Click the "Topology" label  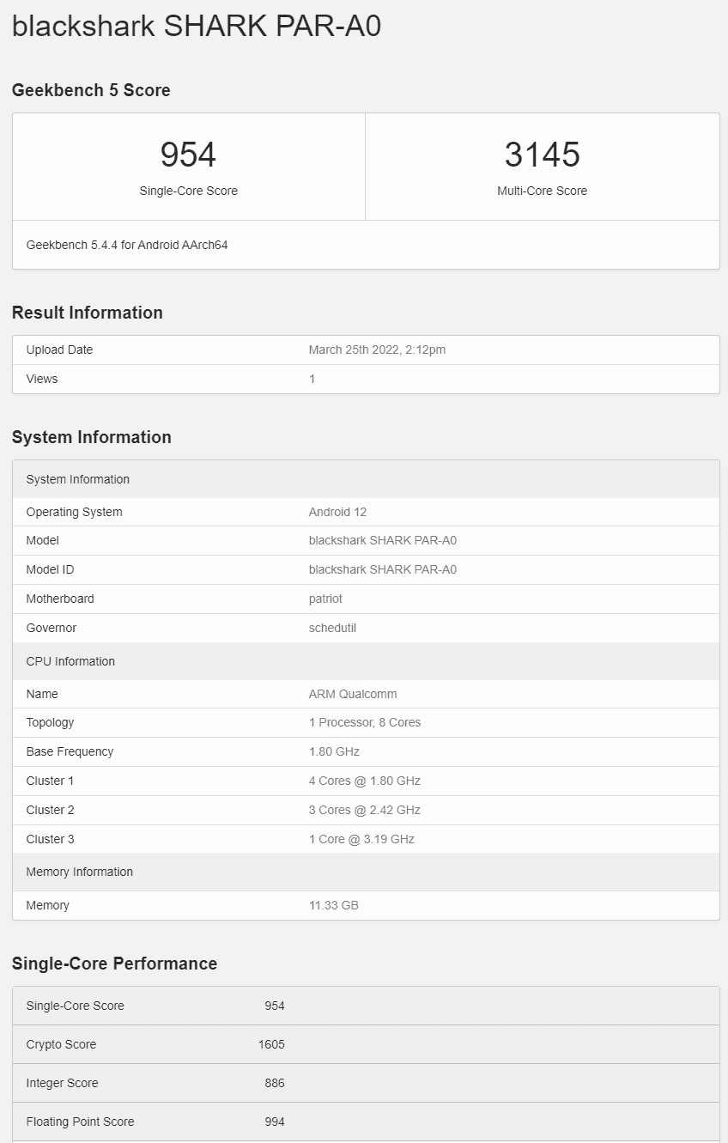50,722
